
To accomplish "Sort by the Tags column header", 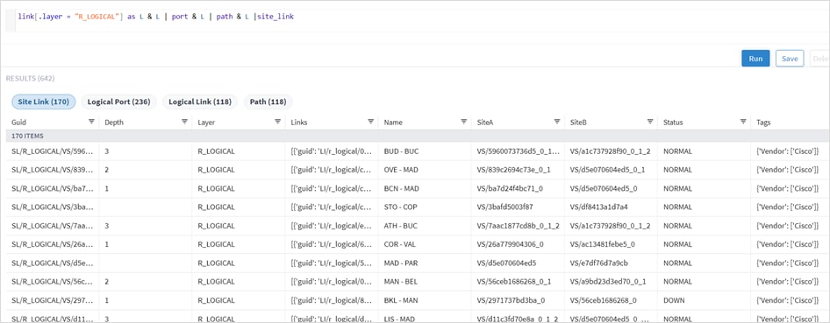I will tap(764, 122).
